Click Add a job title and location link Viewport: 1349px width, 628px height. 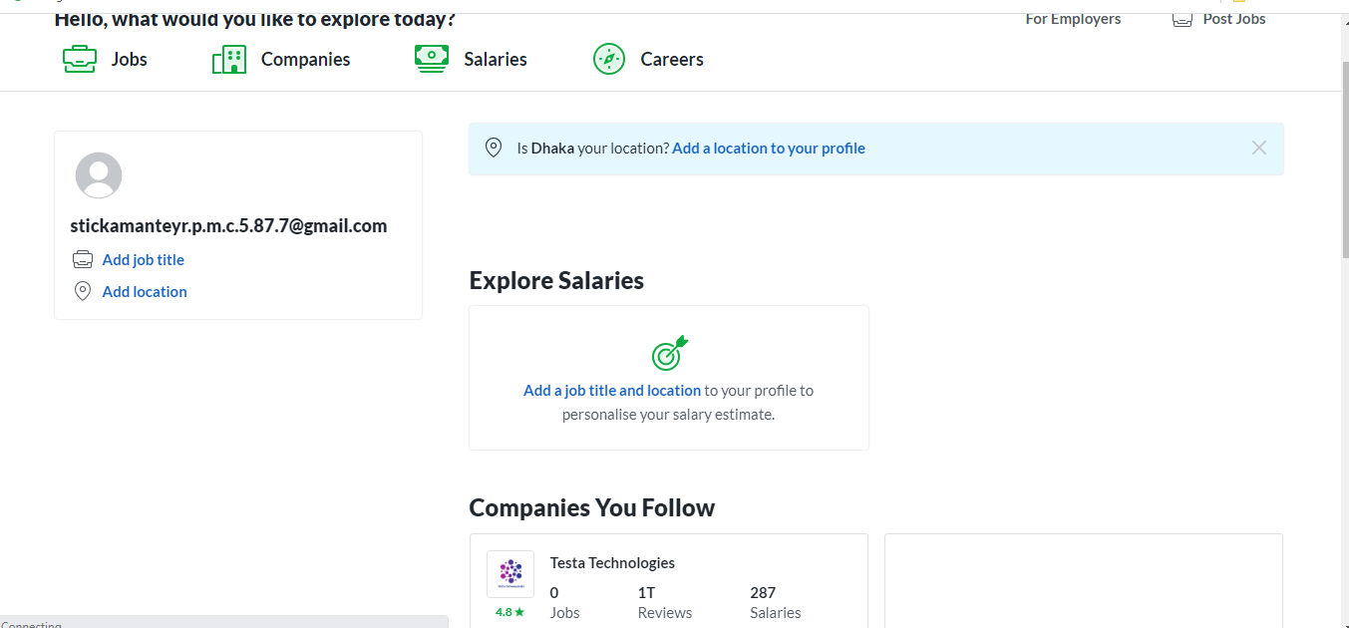pyautogui.click(x=612, y=391)
